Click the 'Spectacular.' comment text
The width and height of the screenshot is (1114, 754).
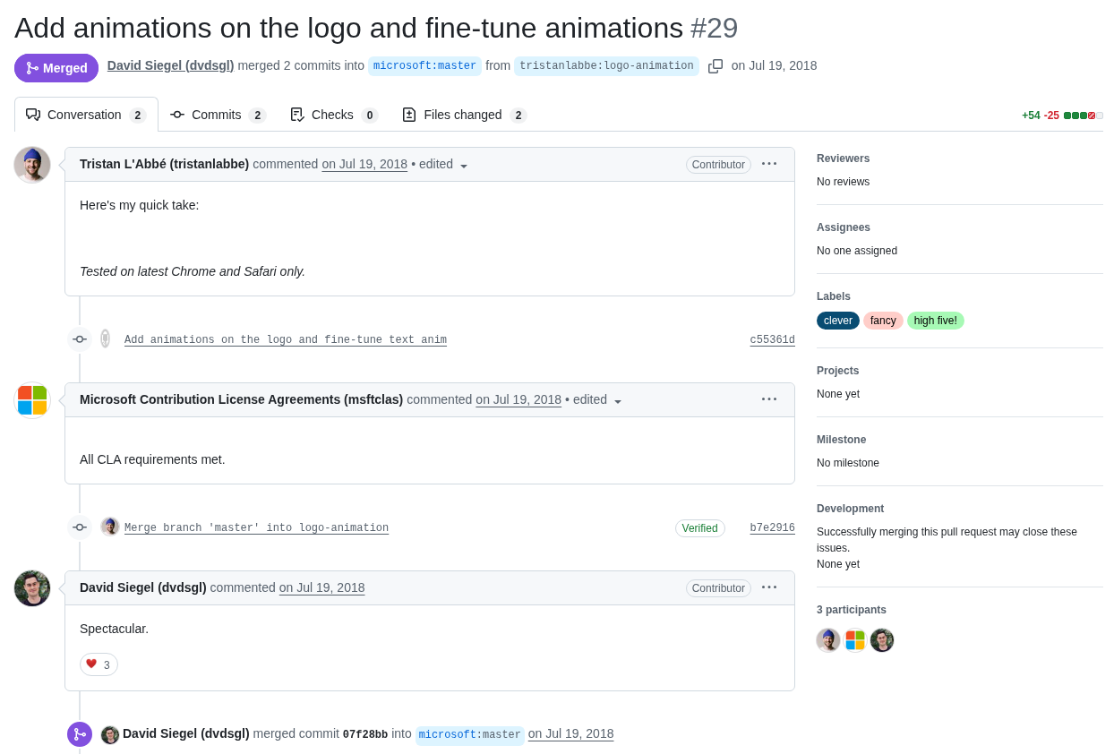coord(115,629)
